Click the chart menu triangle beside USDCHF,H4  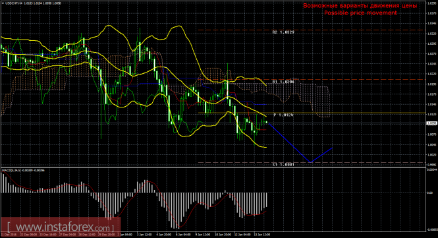pyautogui.click(x=3, y=3)
